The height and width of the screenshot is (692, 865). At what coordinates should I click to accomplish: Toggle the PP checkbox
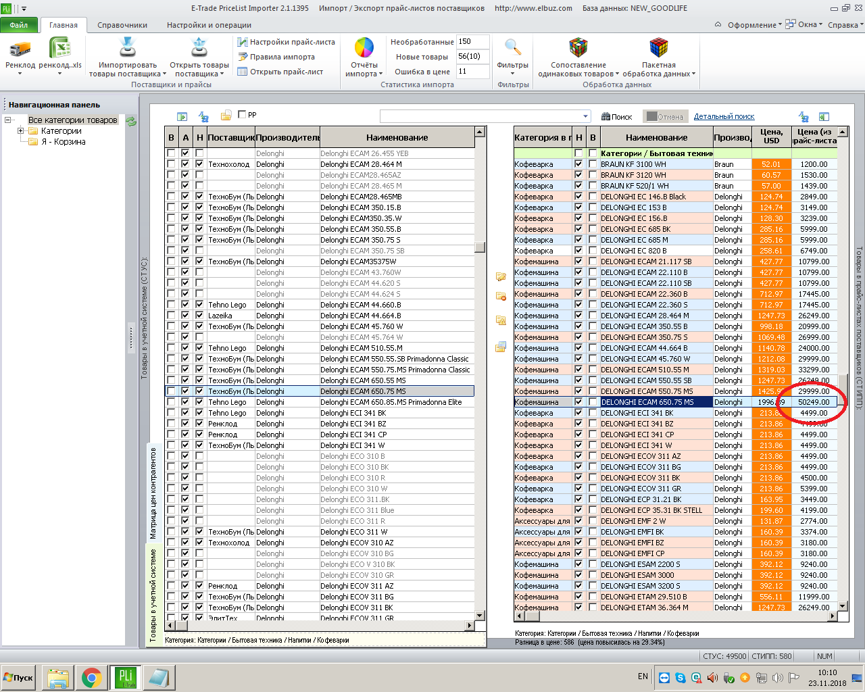[x=243, y=114]
